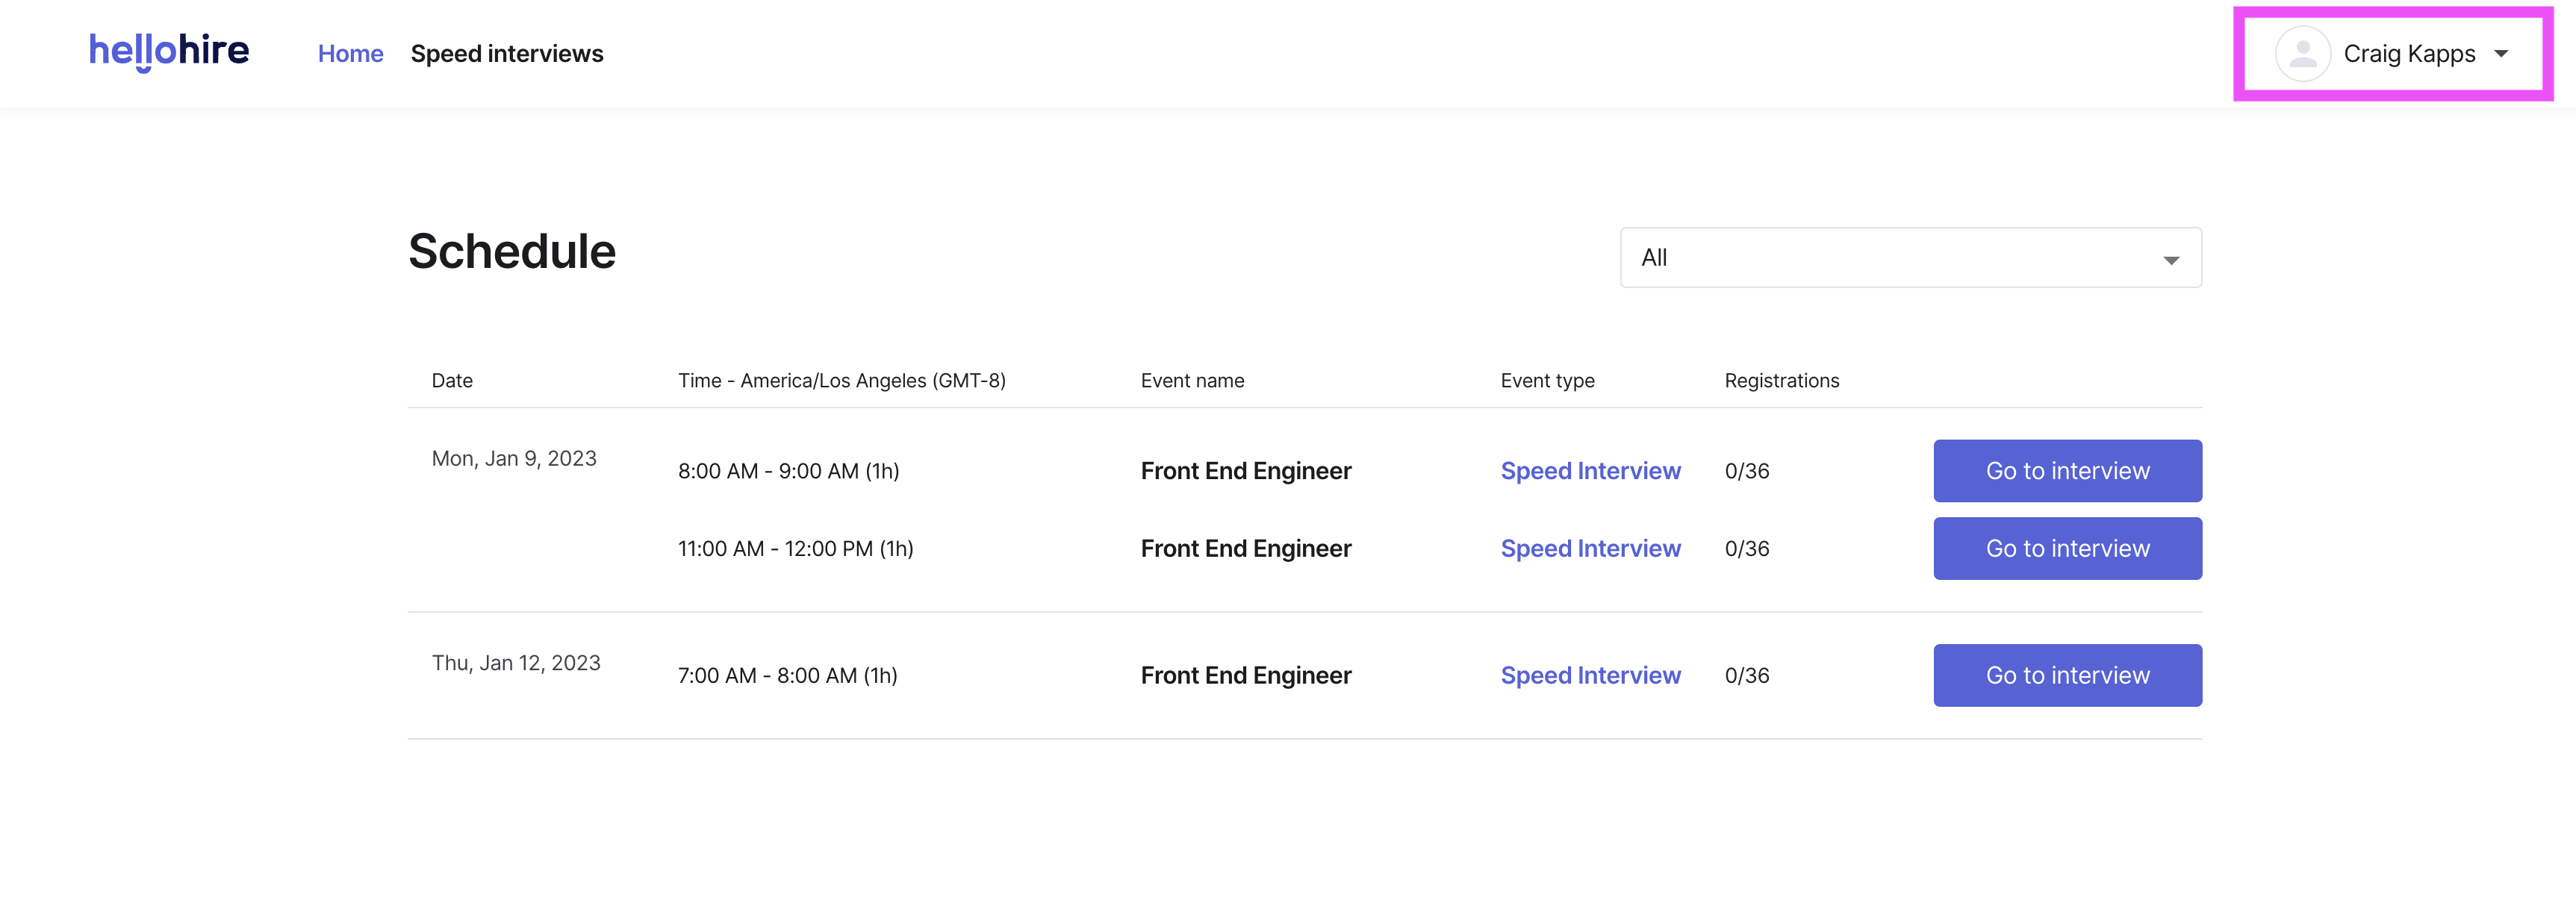Click the hellohire logo
2576x918 pixels.
click(x=169, y=52)
